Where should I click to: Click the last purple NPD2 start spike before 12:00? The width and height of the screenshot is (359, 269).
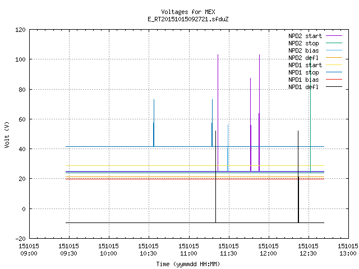[259, 113]
